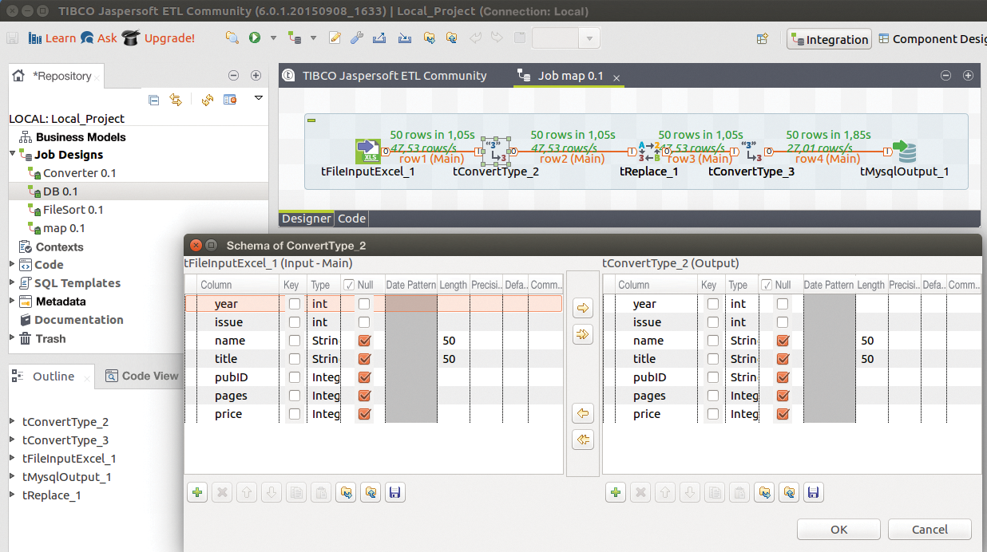Click the edit (pencil) icon in the toolbar
Image resolution: width=987 pixels, height=552 pixels.
pyautogui.click(x=335, y=37)
